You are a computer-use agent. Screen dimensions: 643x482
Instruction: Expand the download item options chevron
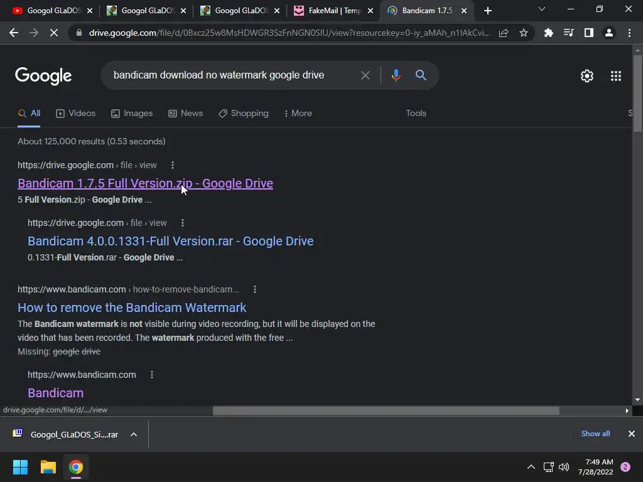(x=134, y=434)
